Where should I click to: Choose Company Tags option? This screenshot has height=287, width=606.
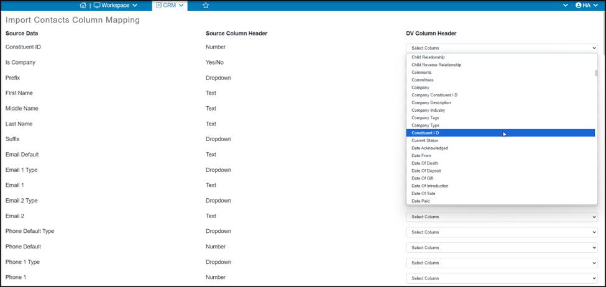click(500, 118)
